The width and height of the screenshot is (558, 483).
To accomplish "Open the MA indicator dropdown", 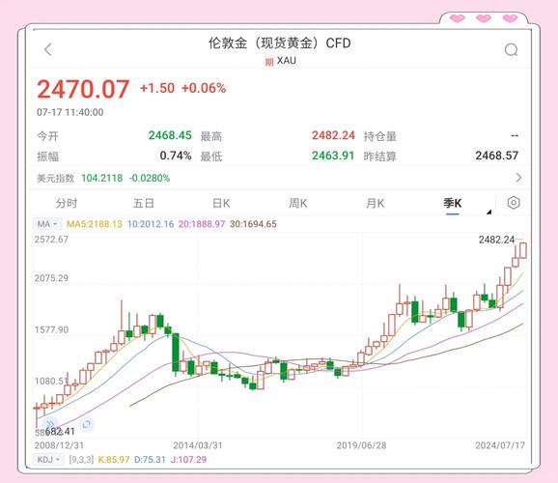I will coord(47,224).
